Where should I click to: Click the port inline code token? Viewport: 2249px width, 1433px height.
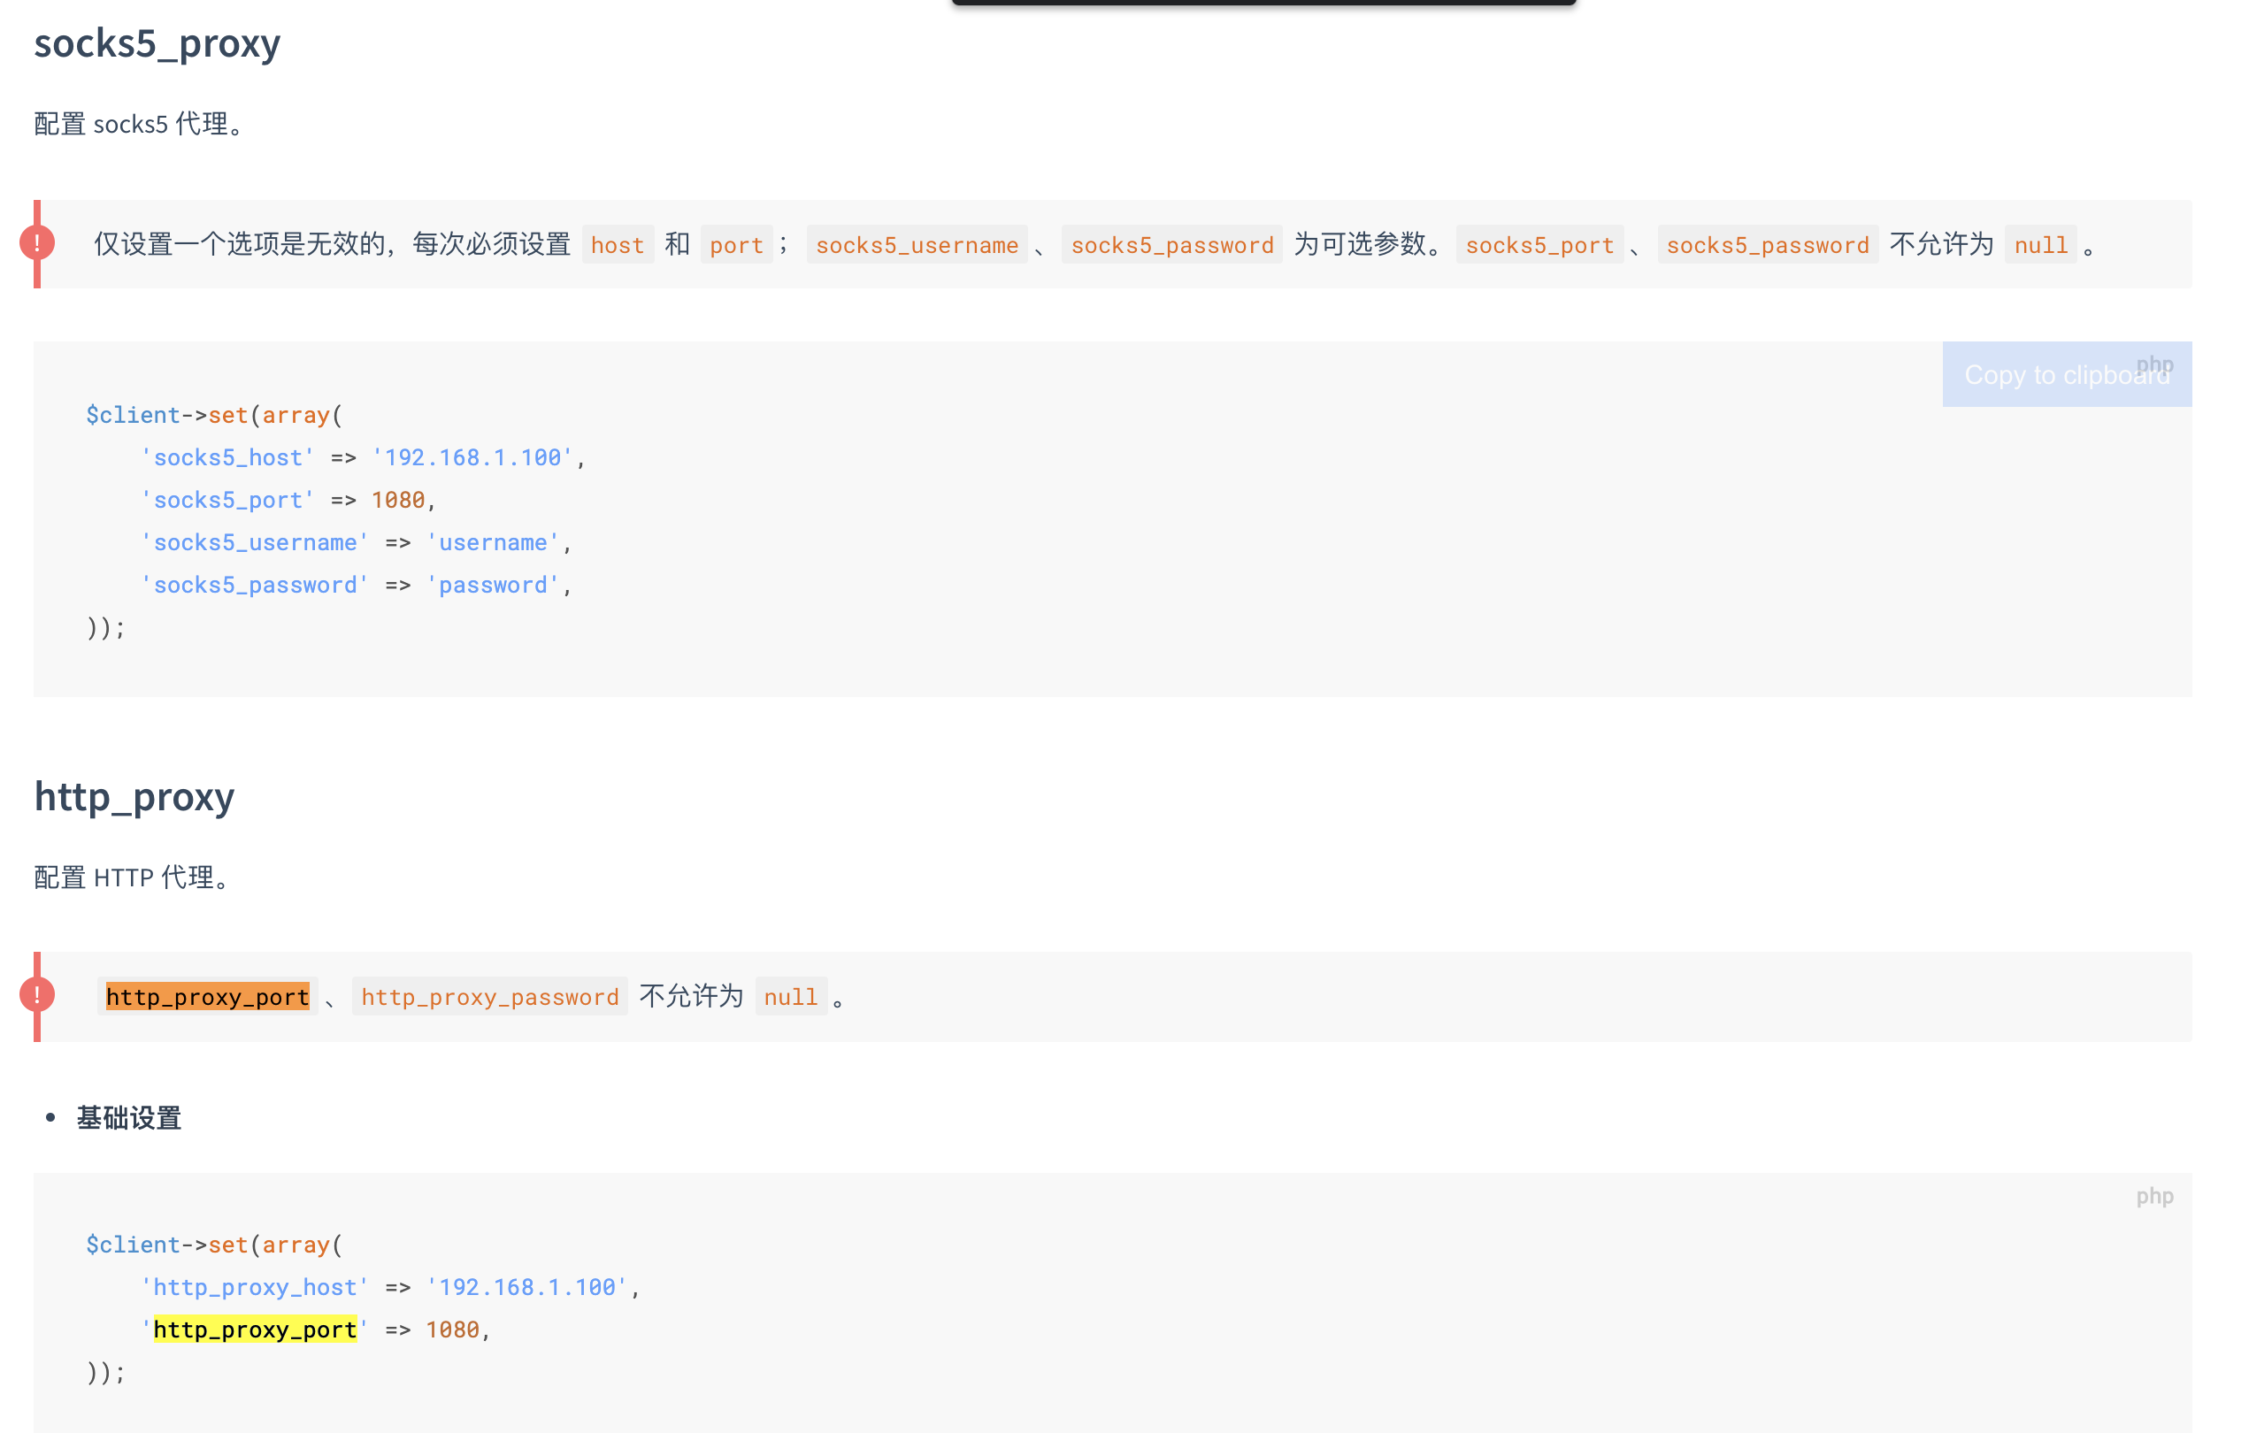736,245
